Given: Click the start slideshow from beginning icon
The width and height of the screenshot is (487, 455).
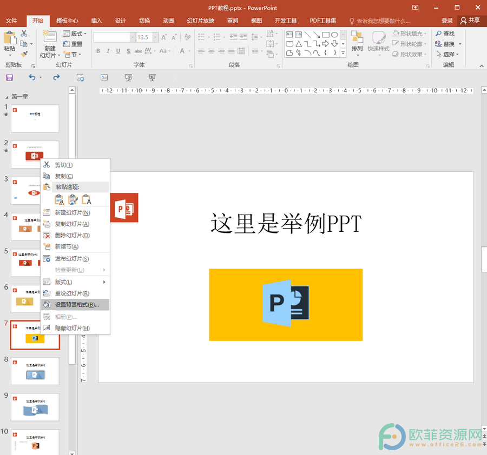Looking at the screenshot, I should [x=128, y=77].
